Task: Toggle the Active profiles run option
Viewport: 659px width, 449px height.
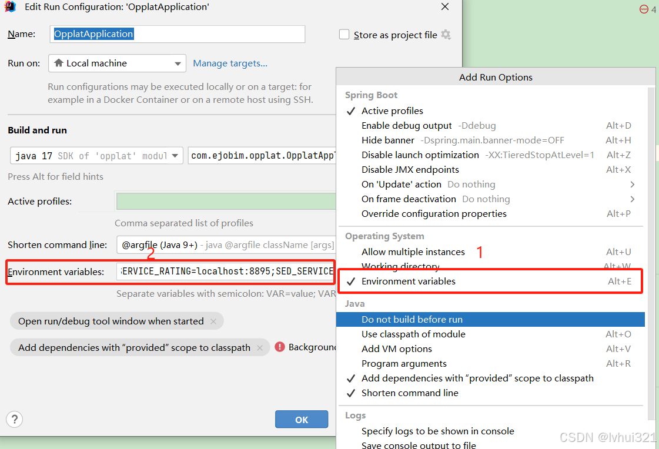Action: (490, 111)
